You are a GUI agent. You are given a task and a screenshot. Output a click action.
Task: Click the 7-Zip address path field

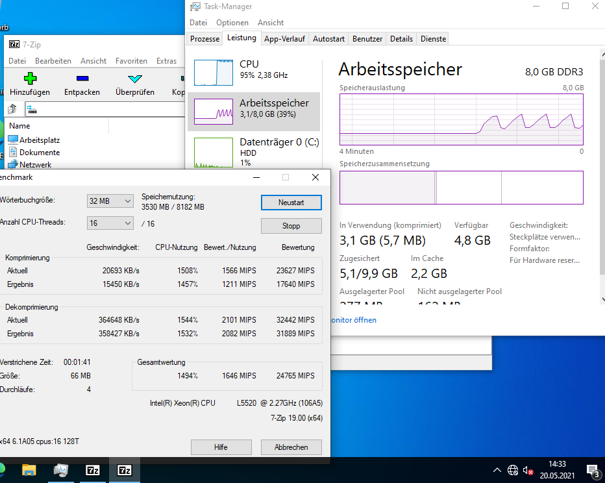(105, 109)
